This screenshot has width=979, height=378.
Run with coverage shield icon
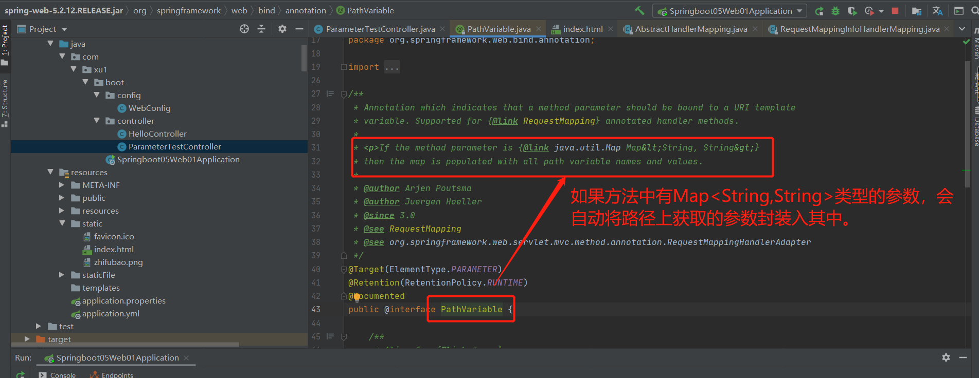click(x=852, y=11)
